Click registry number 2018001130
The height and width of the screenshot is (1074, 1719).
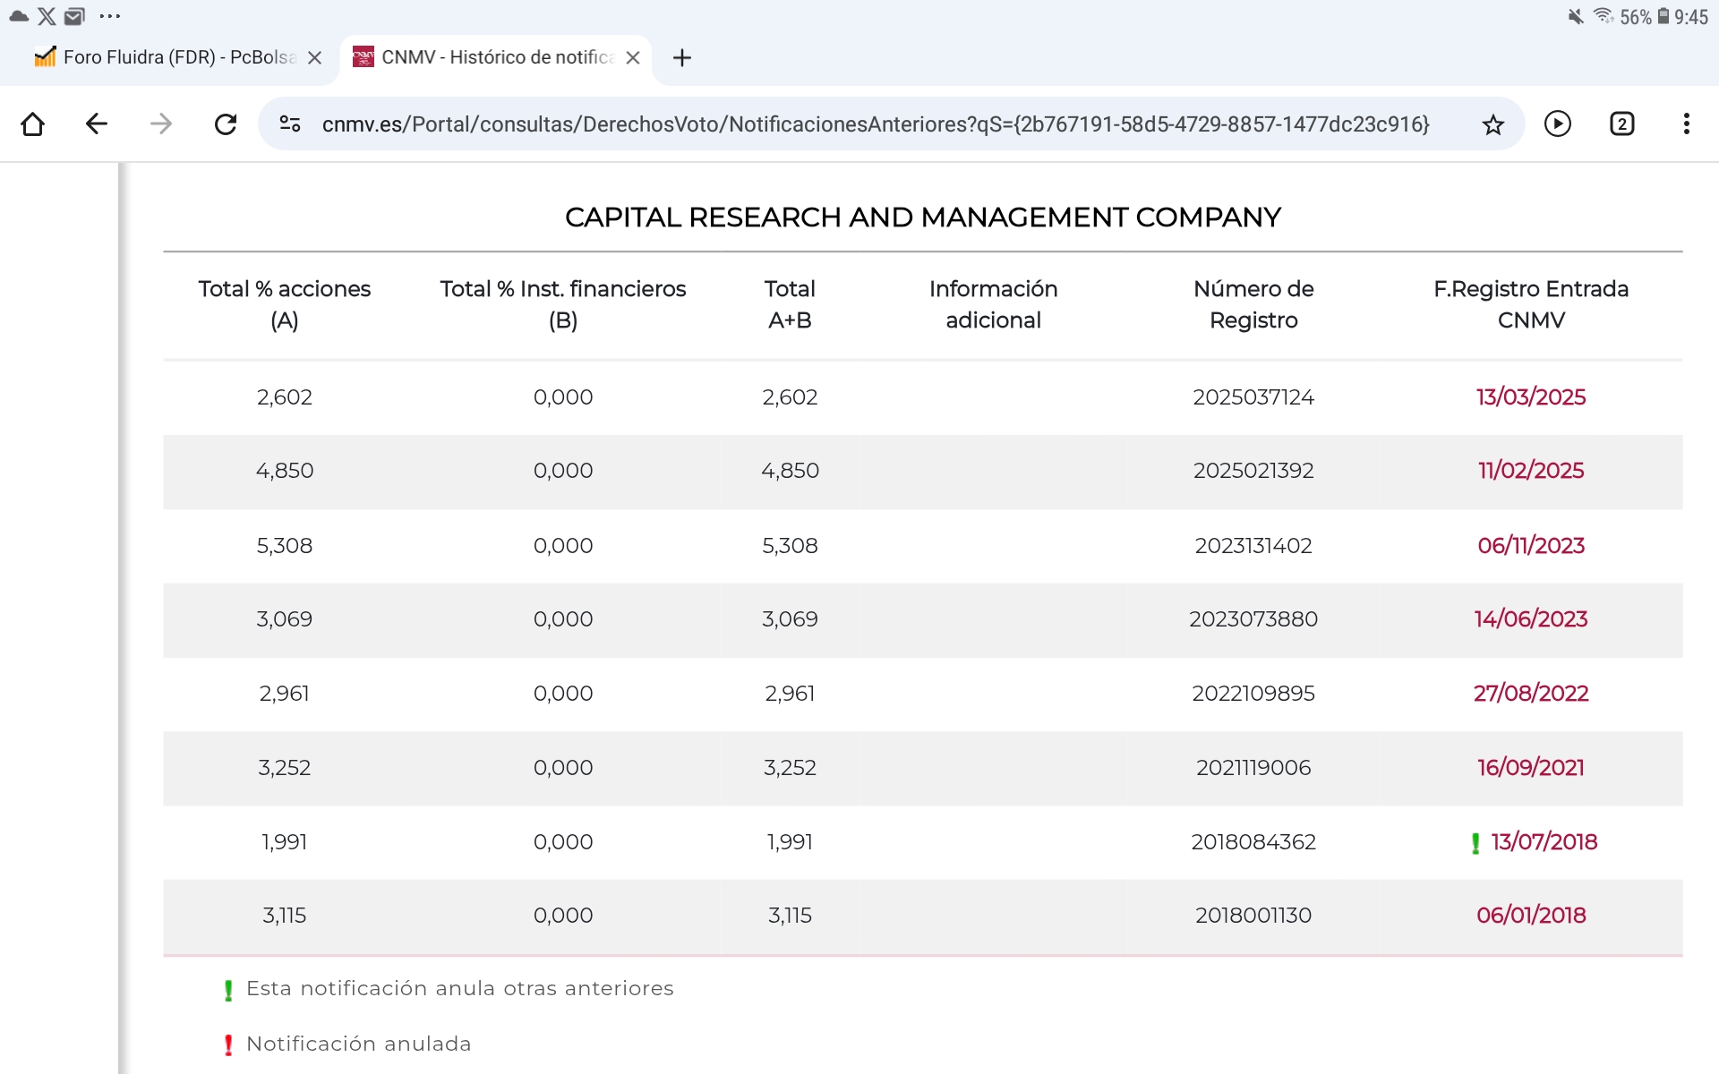(1253, 915)
